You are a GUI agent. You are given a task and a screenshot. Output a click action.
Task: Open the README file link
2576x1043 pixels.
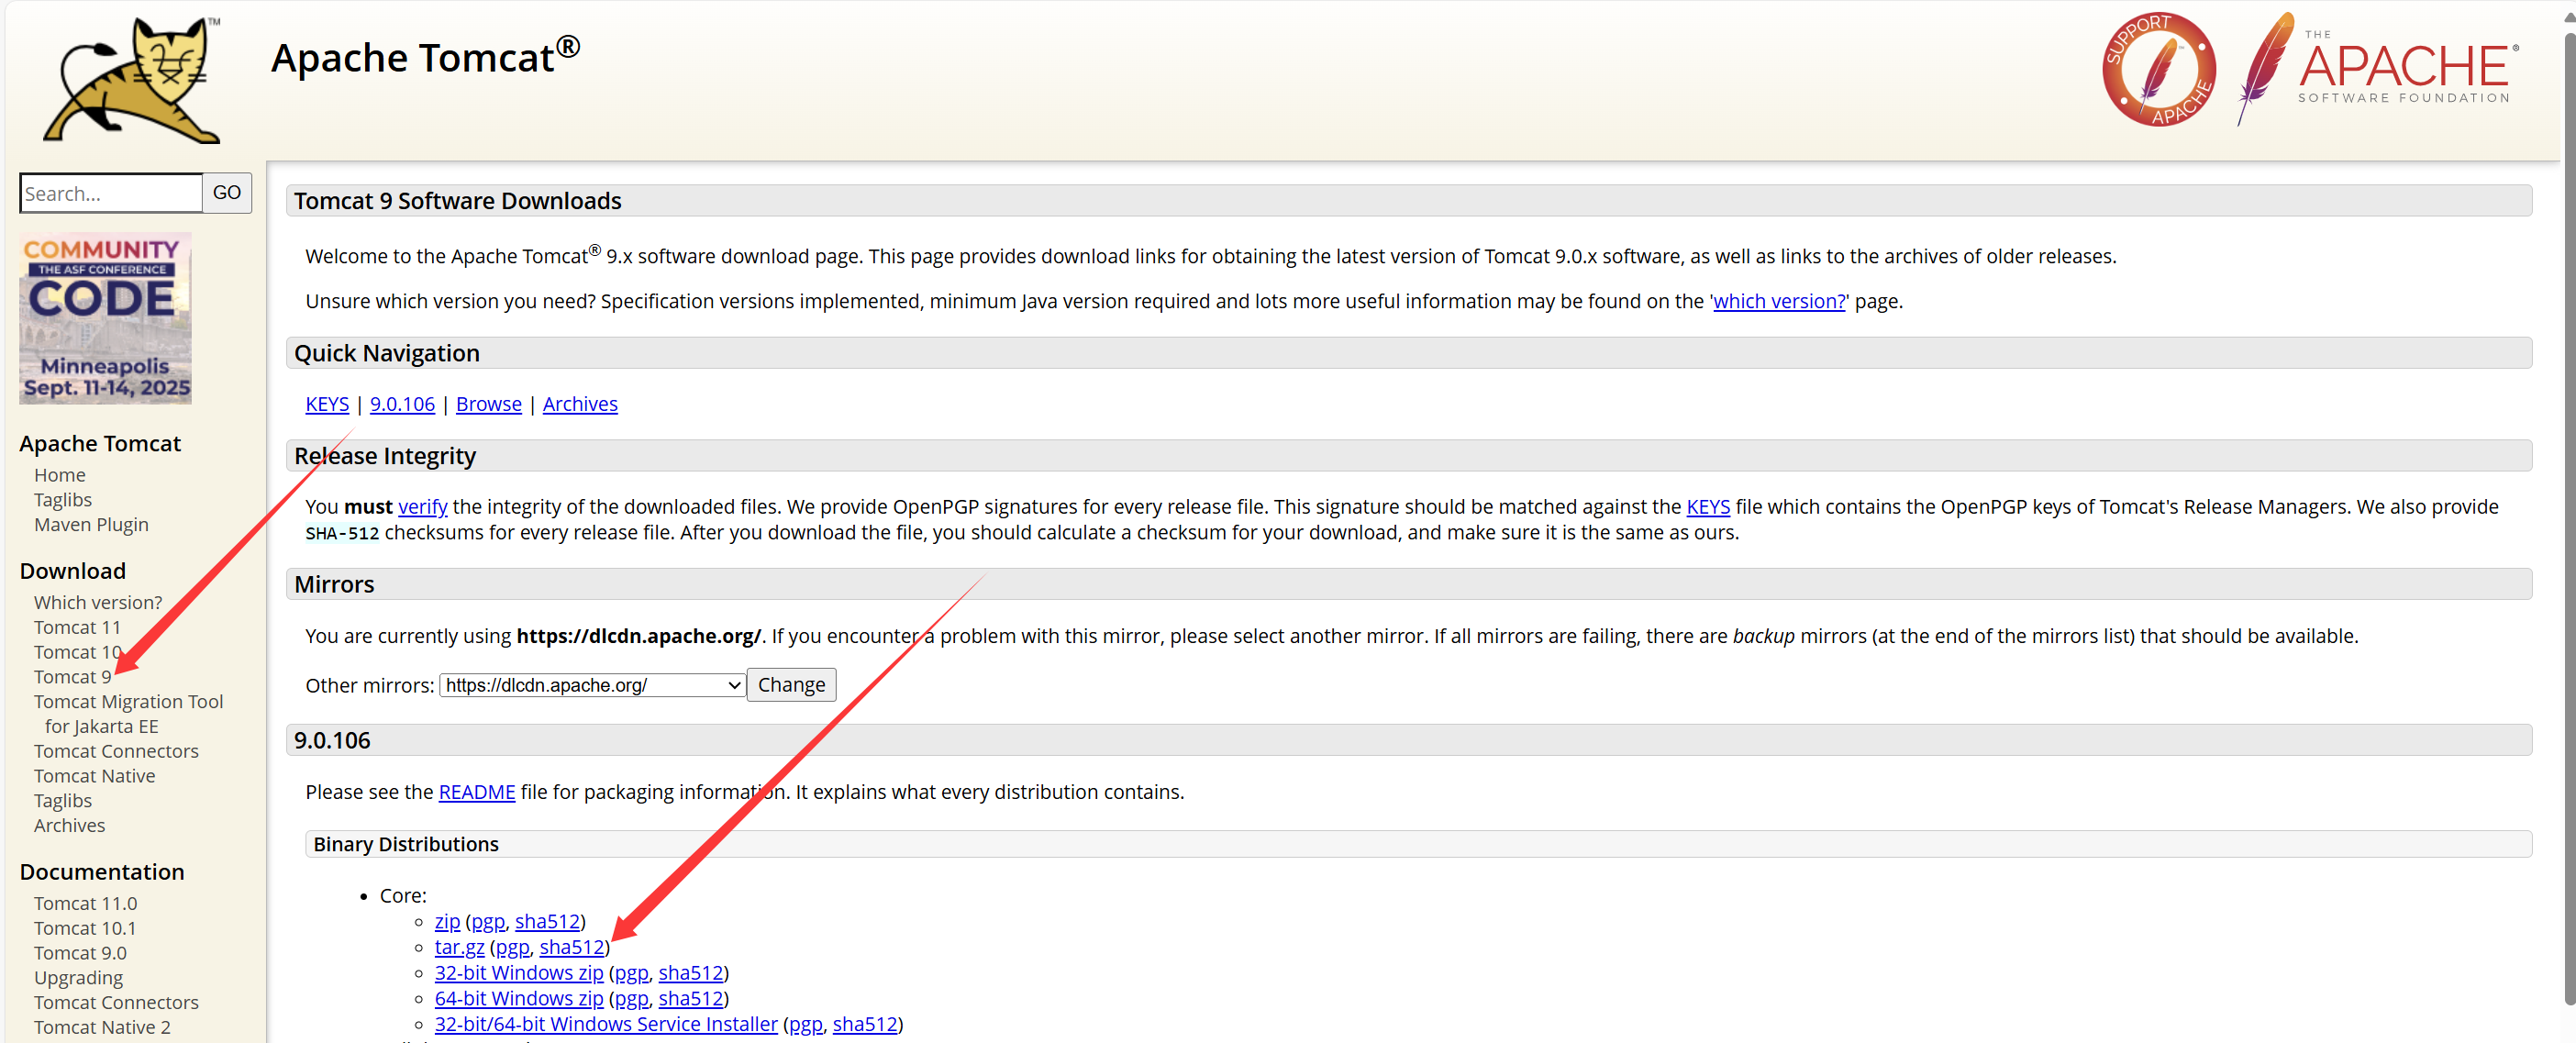point(476,792)
